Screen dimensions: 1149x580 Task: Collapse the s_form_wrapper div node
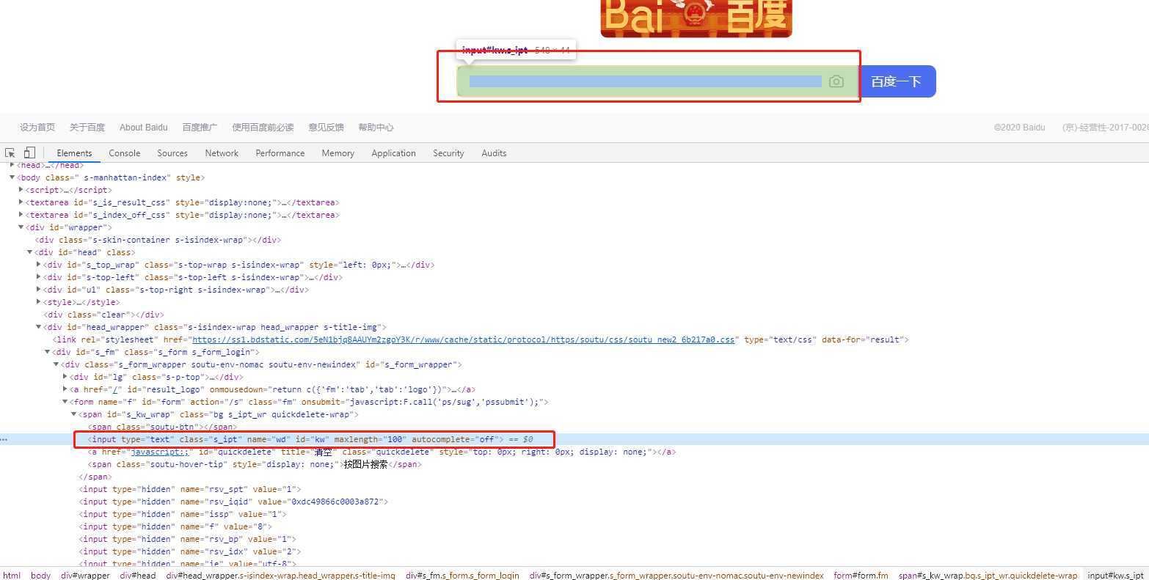56,364
